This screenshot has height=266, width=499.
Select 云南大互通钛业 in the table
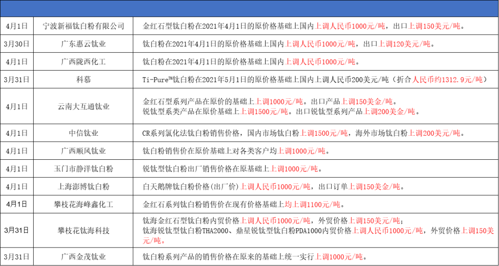84,106
